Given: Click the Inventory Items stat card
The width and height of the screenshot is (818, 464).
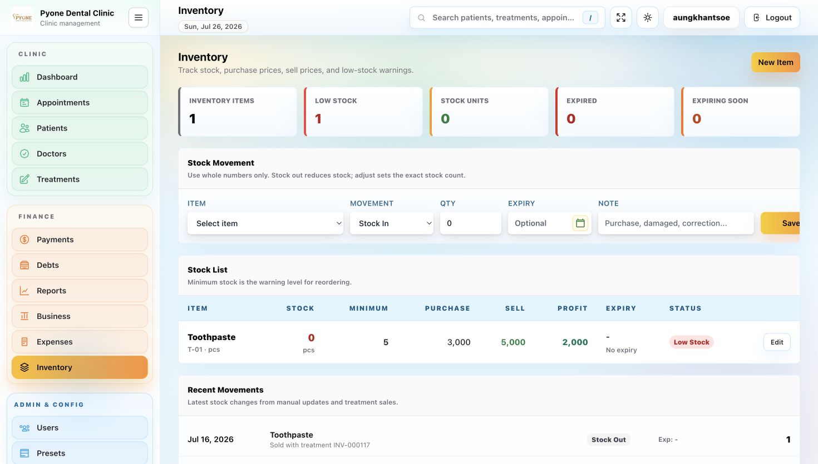Looking at the screenshot, I should click(238, 112).
